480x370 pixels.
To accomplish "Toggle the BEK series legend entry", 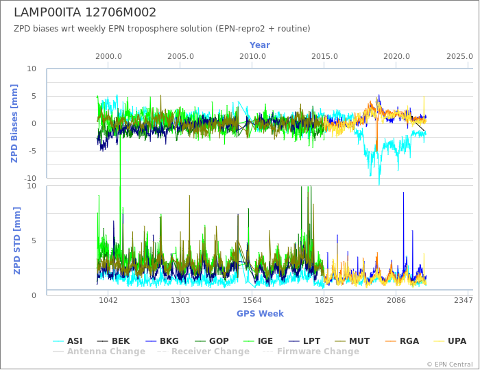I will tap(113, 341).
